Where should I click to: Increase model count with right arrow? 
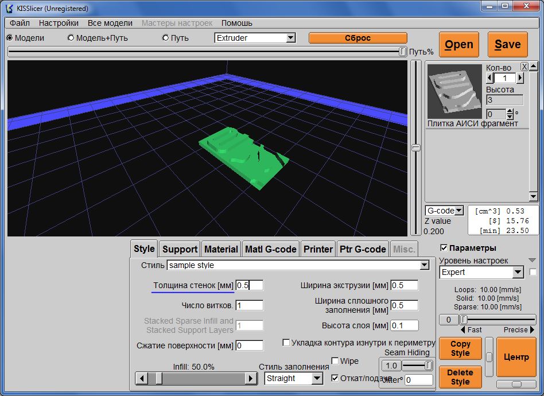[x=520, y=78]
